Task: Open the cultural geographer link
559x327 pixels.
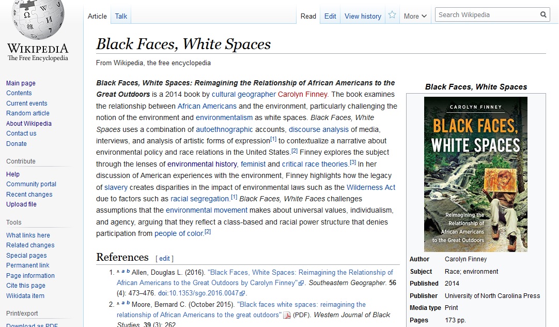Action: [x=244, y=94]
